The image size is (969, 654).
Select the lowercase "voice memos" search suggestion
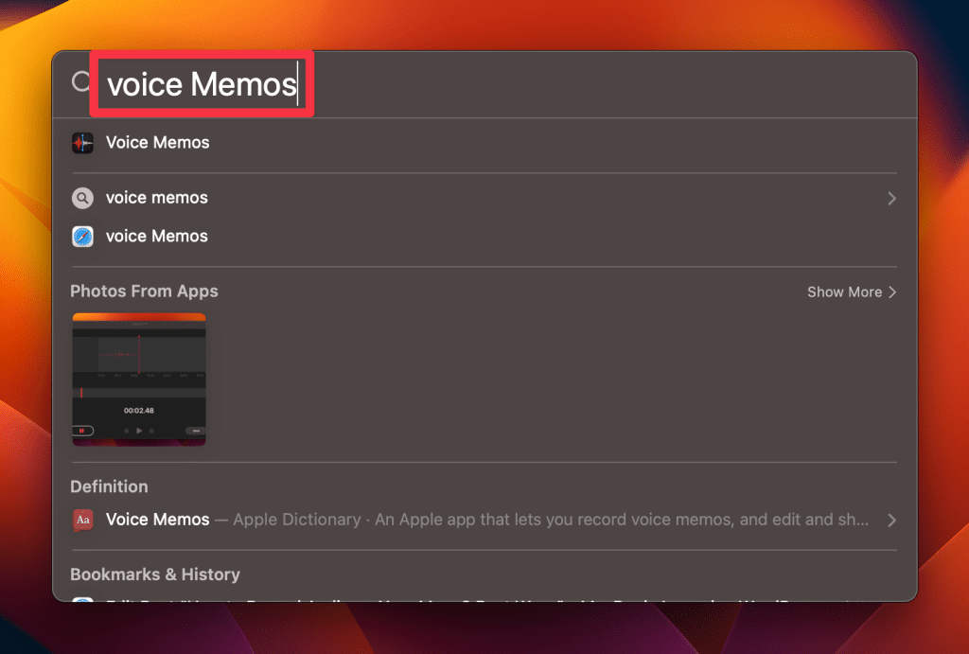[157, 198]
